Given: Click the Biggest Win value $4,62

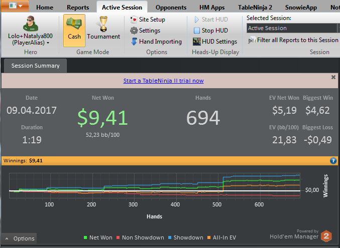Looking at the screenshot, I should pyautogui.click(x=317, y=110).
